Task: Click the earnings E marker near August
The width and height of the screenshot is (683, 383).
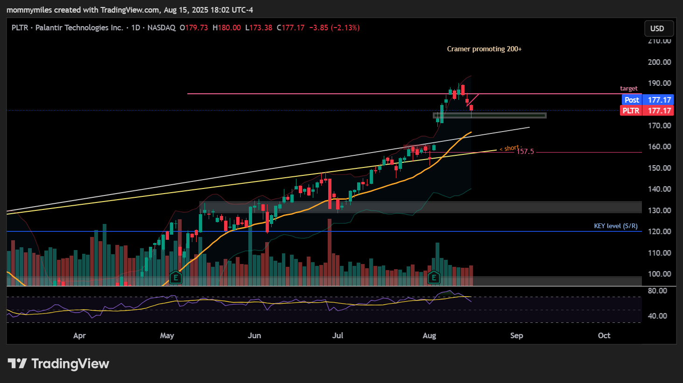Action: [434, 278]
